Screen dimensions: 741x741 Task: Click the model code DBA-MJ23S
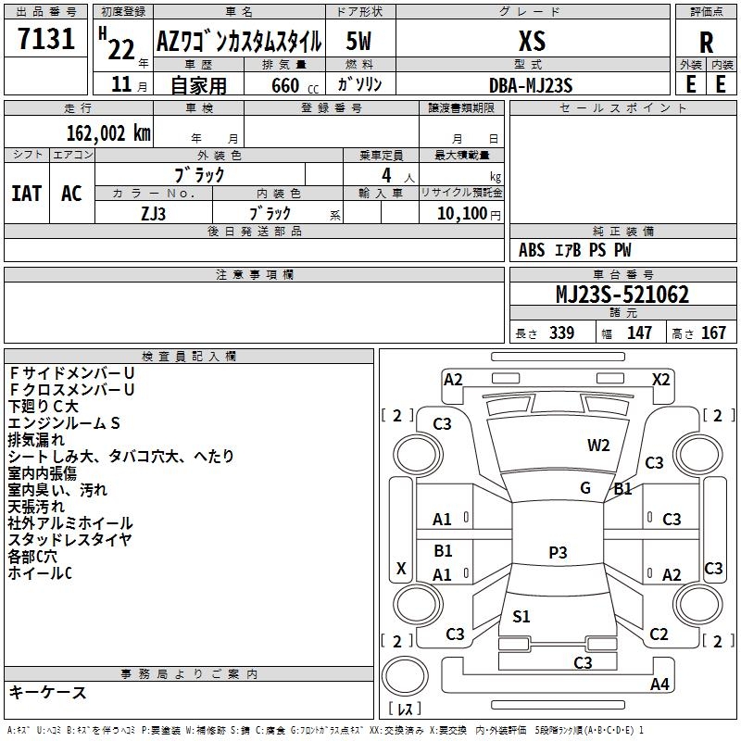tap(531, 85)
